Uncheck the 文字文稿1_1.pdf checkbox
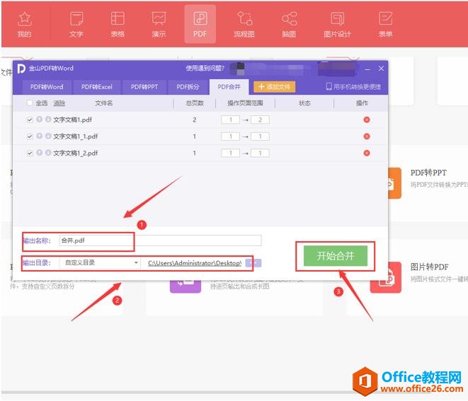The width and height of the screenshot is (468, 401). tap(30, 136)
